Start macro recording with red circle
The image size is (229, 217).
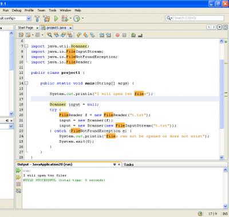point(117,35)
